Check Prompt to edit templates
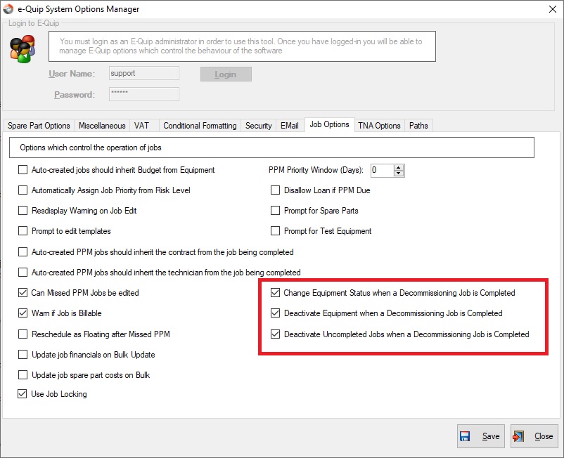 click(x=23, y=230)
